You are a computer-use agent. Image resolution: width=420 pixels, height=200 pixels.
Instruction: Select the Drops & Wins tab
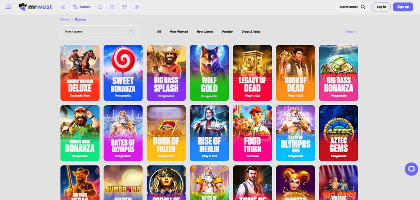(251, 32)
